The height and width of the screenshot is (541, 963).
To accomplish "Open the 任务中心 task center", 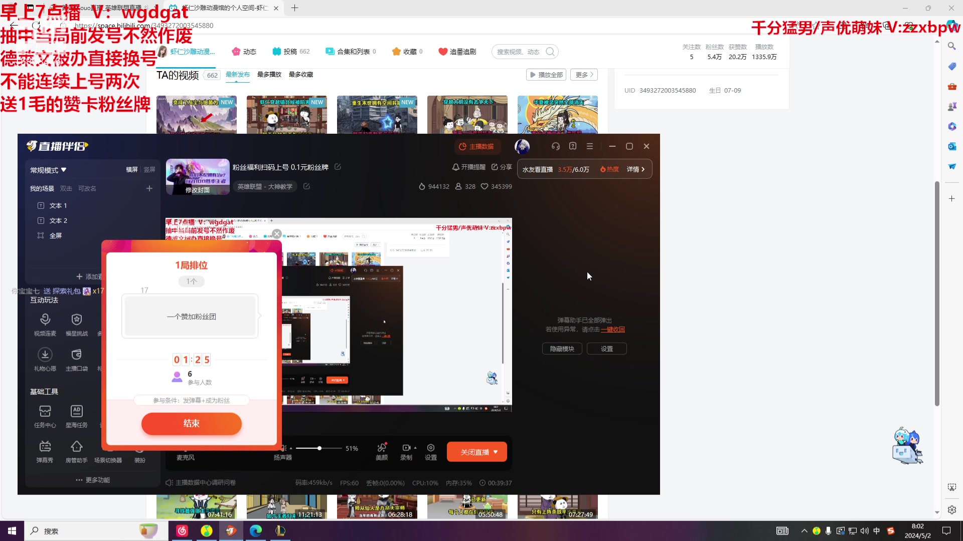I will (x=45, y=416).
